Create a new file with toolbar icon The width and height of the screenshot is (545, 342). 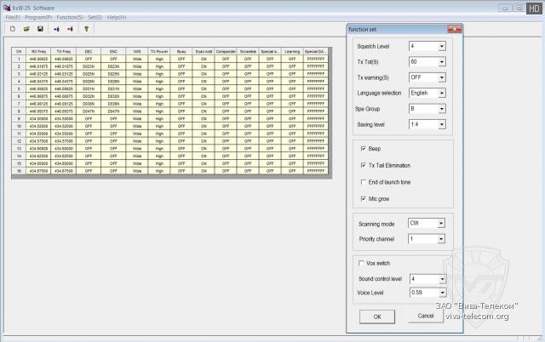(13, 29)
